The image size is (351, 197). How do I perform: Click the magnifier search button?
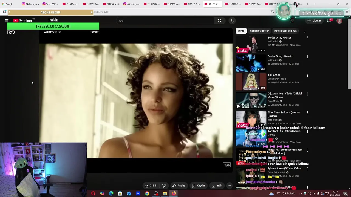(220, 21)
